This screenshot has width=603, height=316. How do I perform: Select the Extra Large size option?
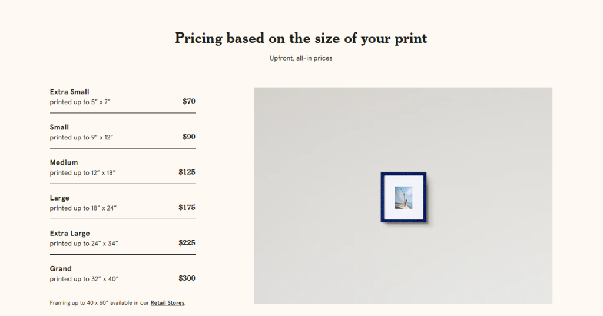click(x=69, y=233)
